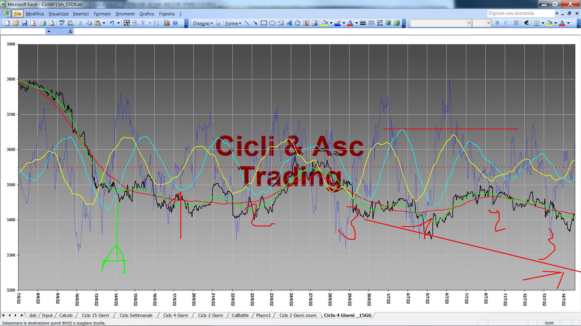Open the Help question mark icon

tap(175, 23)
